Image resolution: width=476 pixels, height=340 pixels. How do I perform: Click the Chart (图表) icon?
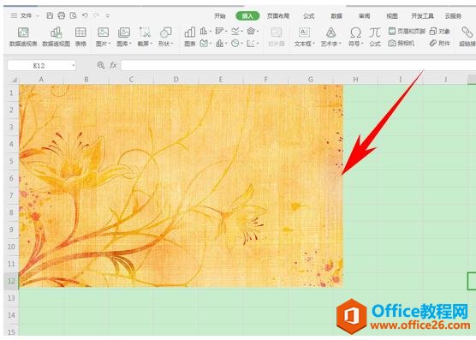pyautogui.click(x=190, y=33)
